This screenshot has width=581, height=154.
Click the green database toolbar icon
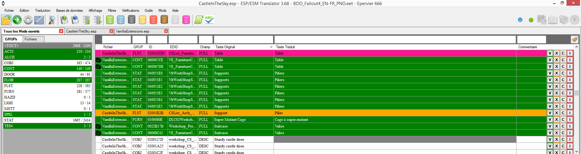[x=110, y=20]
